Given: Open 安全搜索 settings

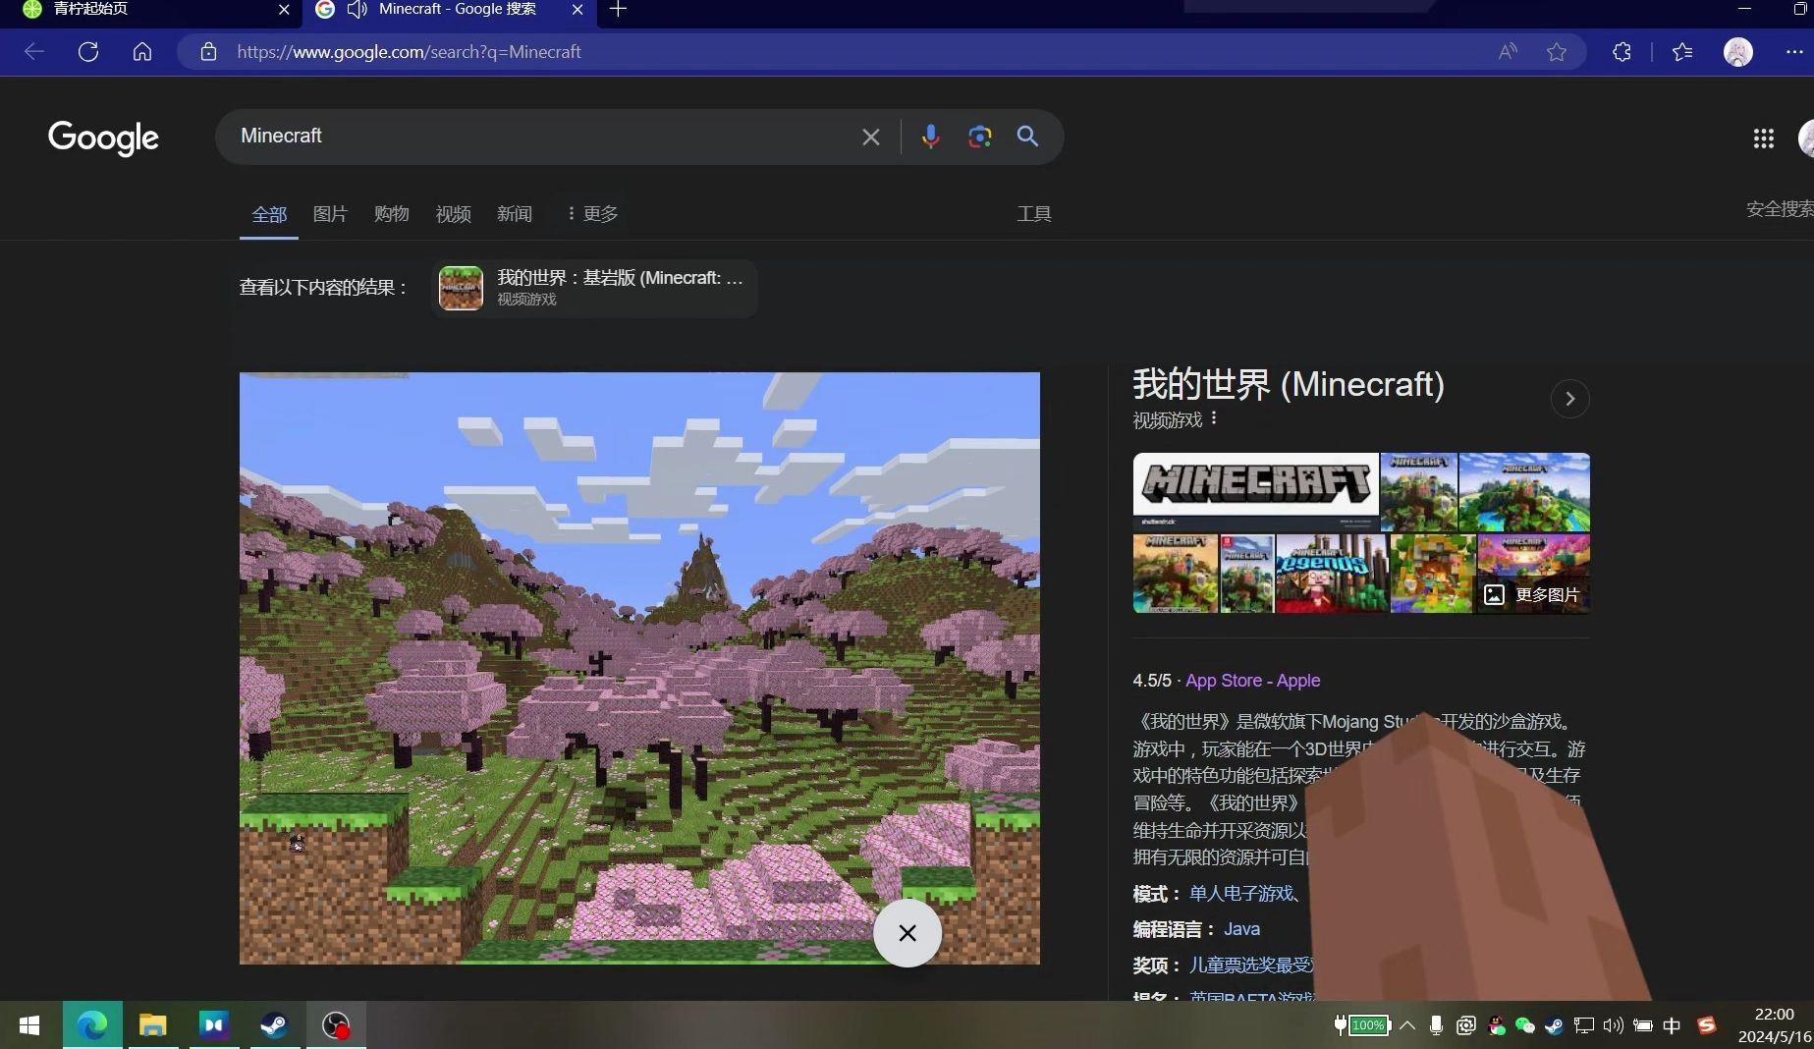Looking at the screenshot, I should [1780, 209].
